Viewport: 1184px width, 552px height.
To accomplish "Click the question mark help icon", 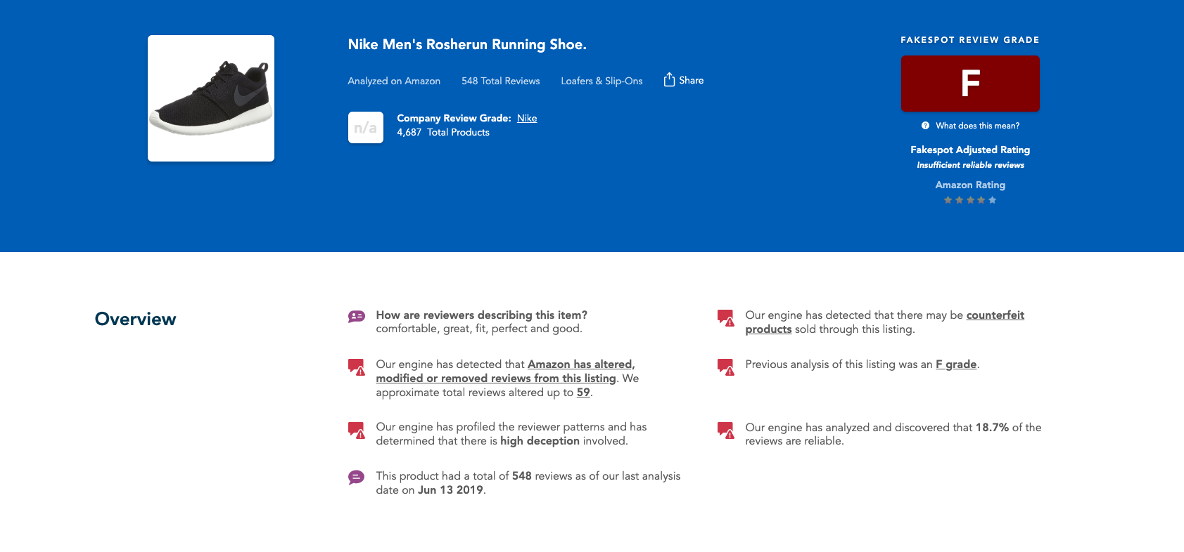I will point(925,126).
